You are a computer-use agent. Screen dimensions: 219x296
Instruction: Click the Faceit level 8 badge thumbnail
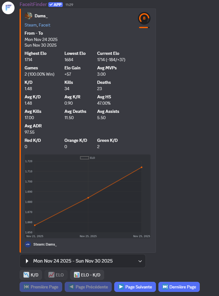[x=144, y=18]
